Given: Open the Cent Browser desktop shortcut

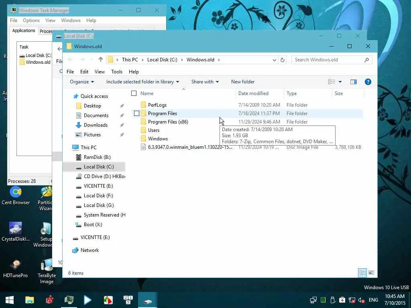Looking at the screenshot, I should 16,196.
